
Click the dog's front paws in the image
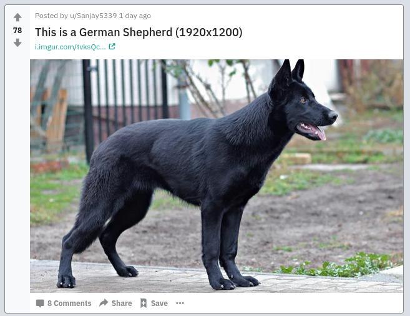coord(234,282)
